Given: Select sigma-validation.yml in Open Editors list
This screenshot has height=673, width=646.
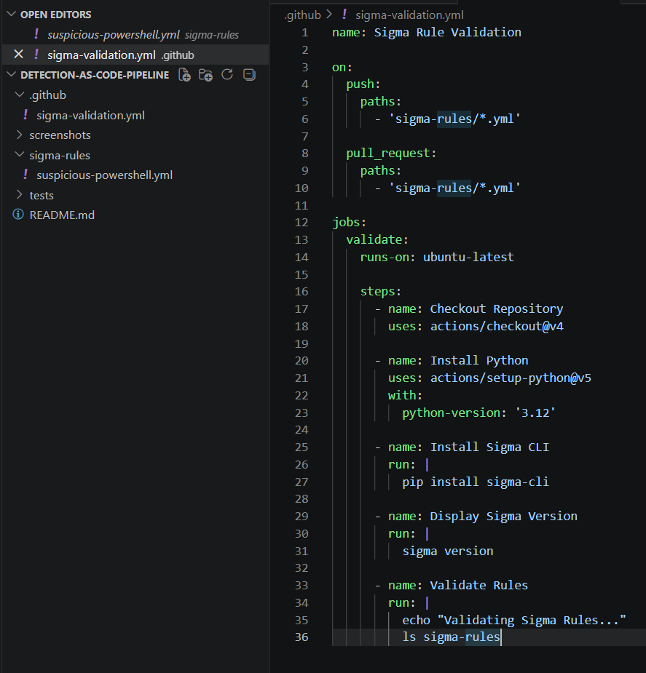Looking at the screenshot, I should click(x=101, y=55).
